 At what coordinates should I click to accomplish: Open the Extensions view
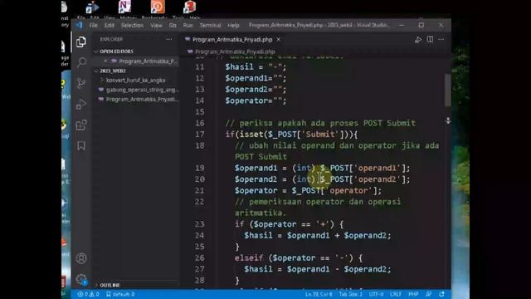(81, 125)
